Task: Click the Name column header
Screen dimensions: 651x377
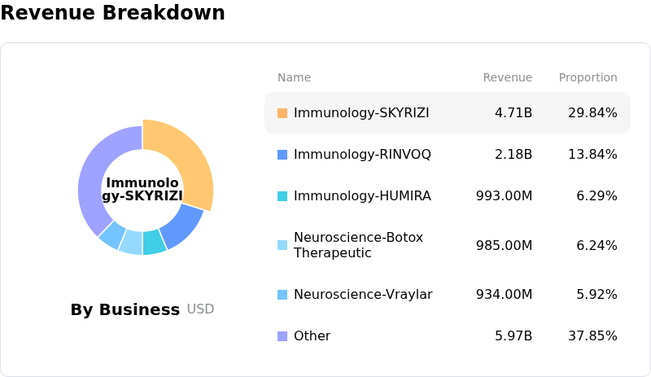Action: pos(294,78)
